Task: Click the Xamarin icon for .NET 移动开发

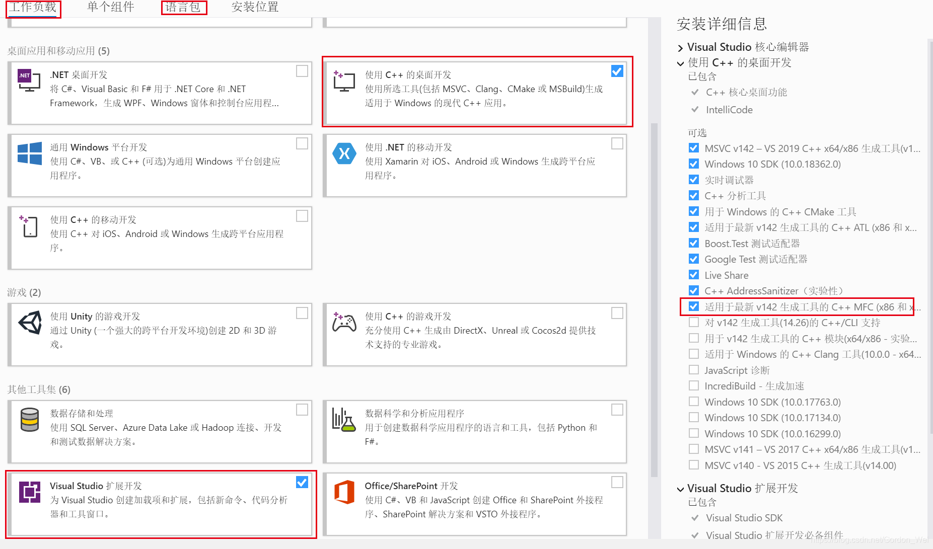Action: pyautogui.click(x=344, y=153)
